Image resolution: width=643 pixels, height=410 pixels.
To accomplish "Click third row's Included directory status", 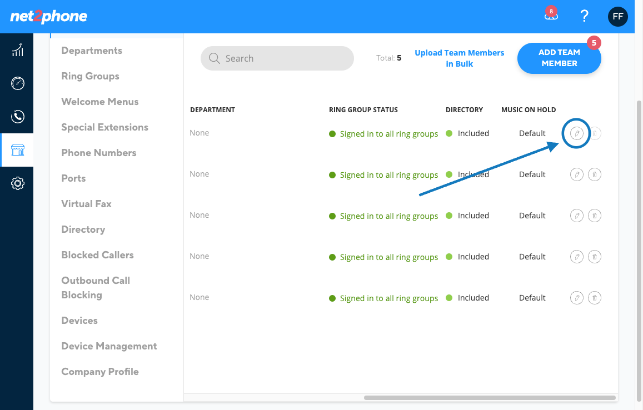I will (x=473, y=216).
